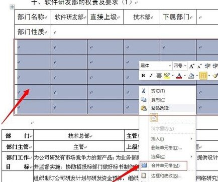Click the borders icon in mini toolbar
The width and height of the screenshot is (218, 182).
pyautogui.click(x=203, y=76)
